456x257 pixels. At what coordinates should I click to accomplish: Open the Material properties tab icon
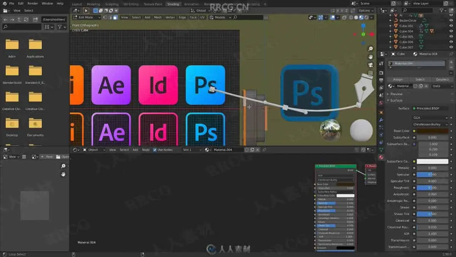tap(381, 157)
